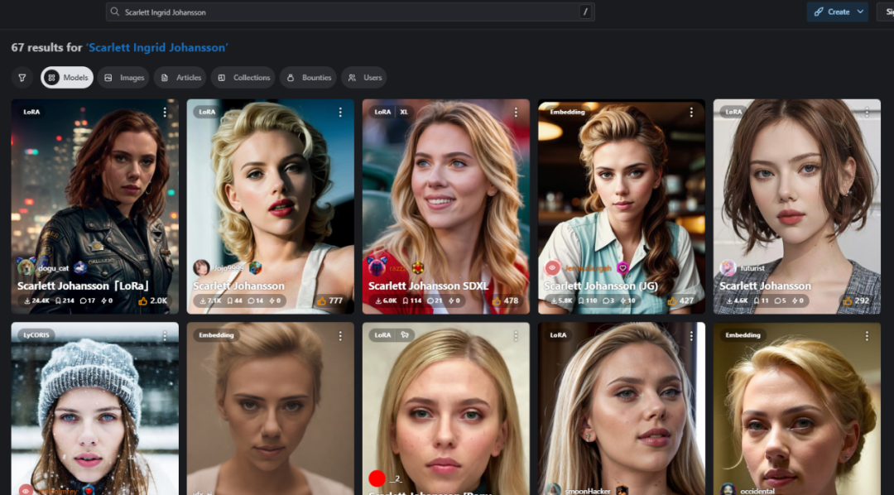This screenshot has height=495, width=894.
Task: Click the thumbs-up showing 478 likes
Action: pos(497,300)
